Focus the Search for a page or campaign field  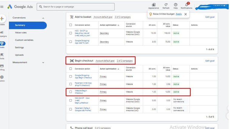pyautogui.click(x=76, y=7)
